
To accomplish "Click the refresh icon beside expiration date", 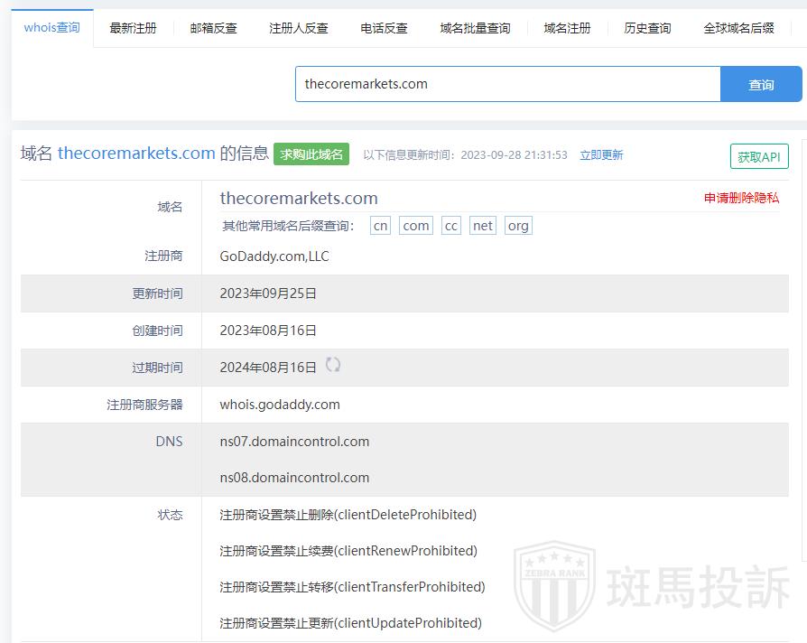I will tap(333, 365).
